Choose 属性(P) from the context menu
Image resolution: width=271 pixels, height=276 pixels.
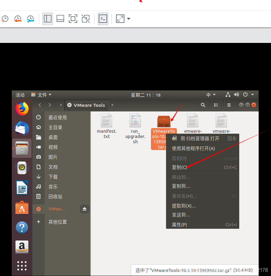(202, 225)
